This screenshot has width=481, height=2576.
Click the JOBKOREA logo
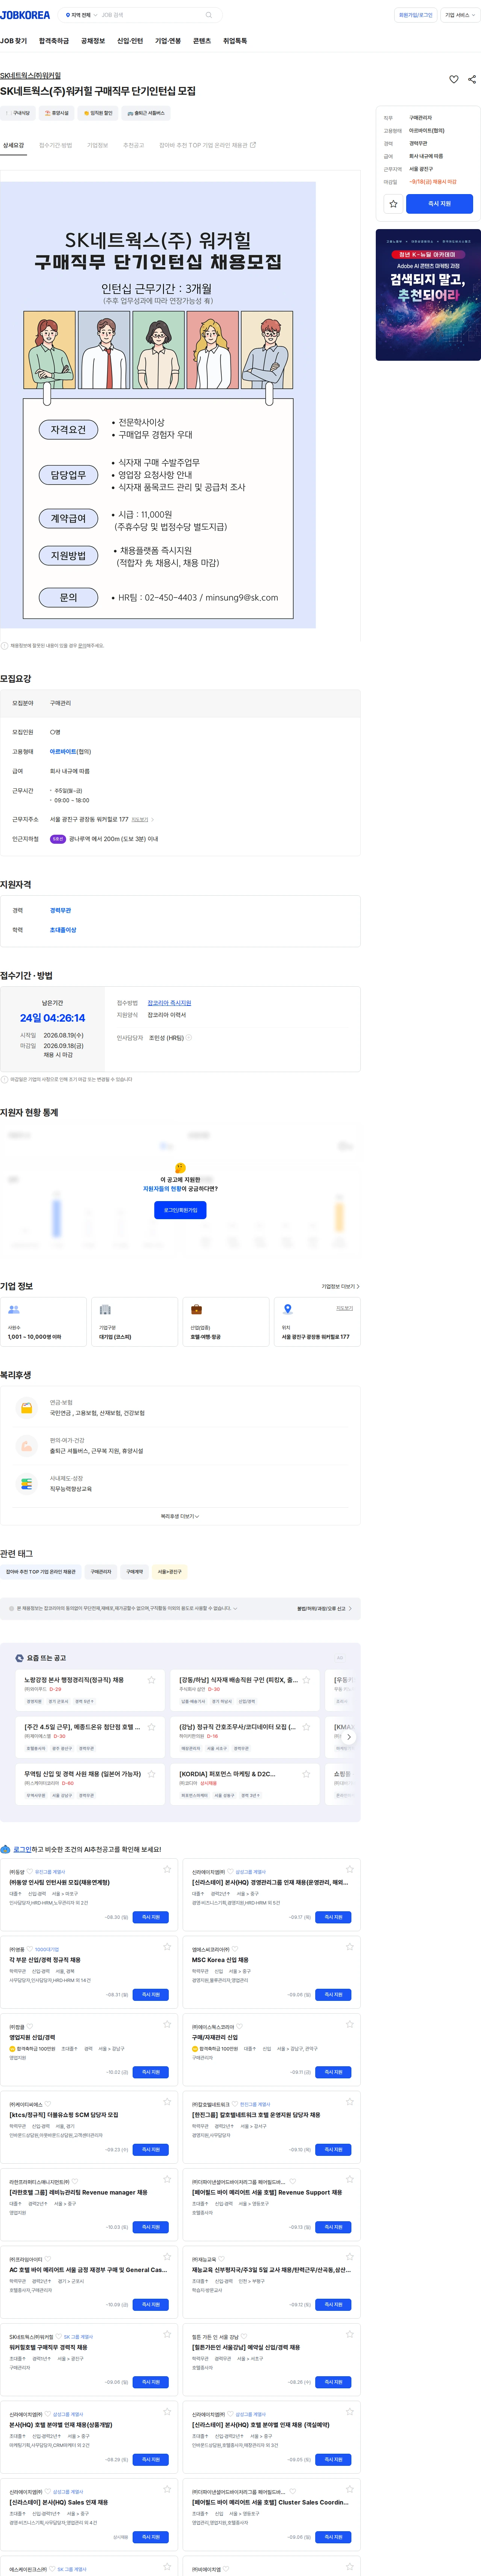(x=25, y=15)
